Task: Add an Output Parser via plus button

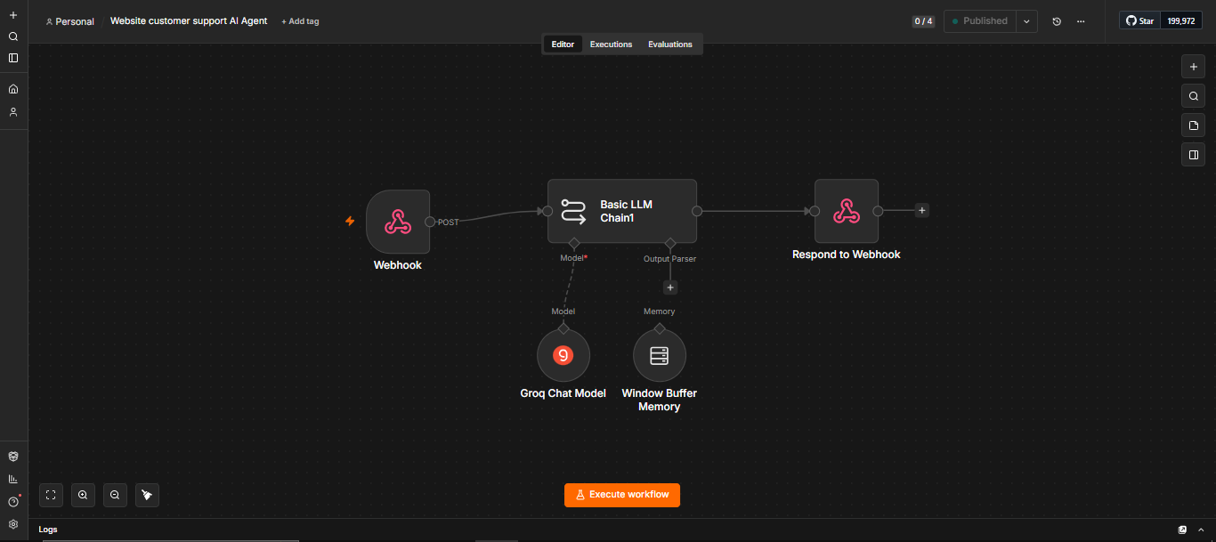Action: tap(670, 287)
